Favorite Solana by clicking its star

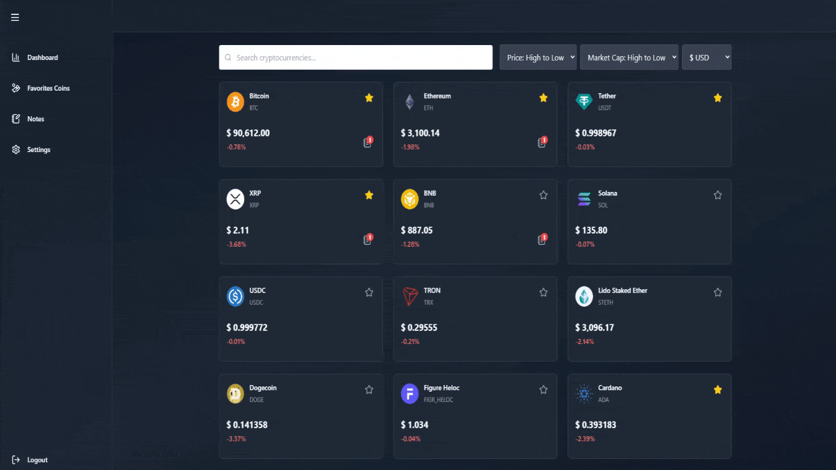tap(718, 195)
